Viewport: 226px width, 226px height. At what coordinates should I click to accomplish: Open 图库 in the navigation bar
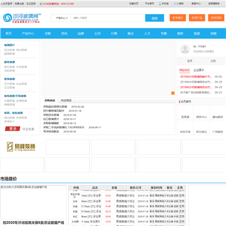[180, 33]
